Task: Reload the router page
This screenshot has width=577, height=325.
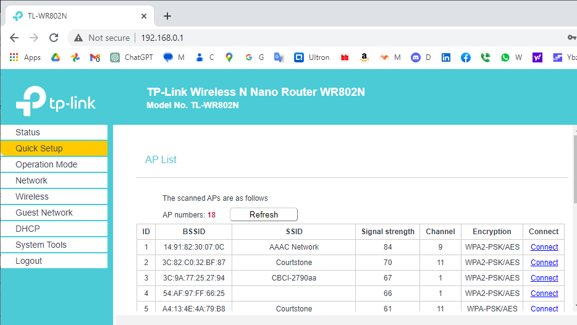Action: pos(54,38)
